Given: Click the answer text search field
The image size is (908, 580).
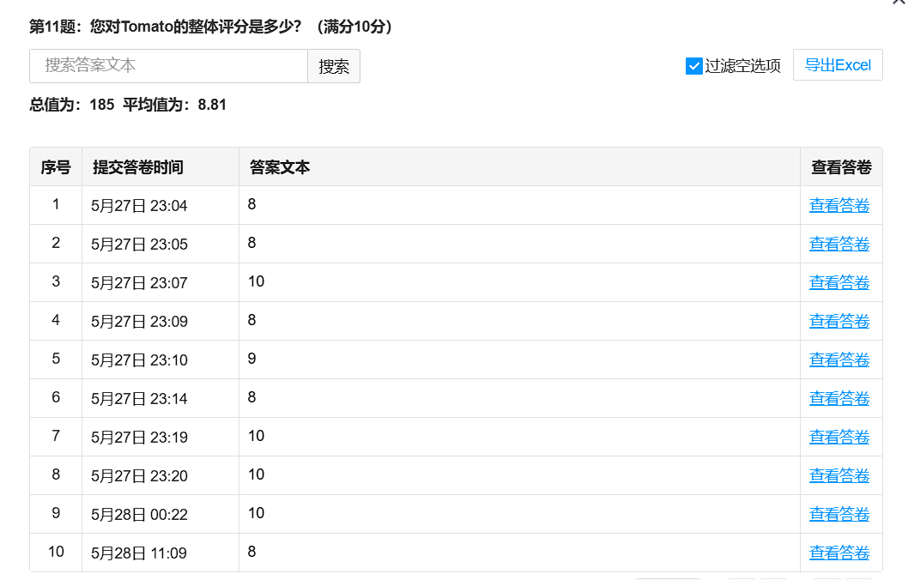Looking at the screenshot, I should coord(168,66).
